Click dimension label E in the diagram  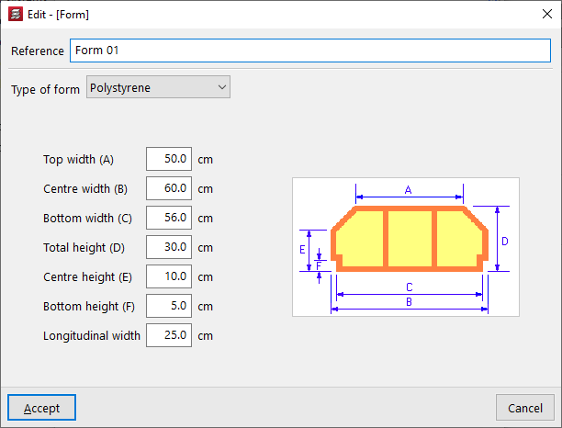tap(303, 249)
